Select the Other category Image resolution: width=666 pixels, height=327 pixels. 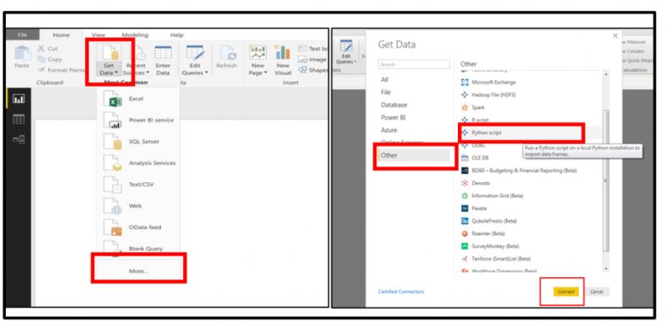pos(414,156)
